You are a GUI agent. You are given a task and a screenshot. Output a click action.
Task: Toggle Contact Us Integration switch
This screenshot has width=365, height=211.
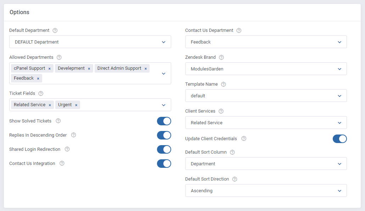tap(164, 164)
